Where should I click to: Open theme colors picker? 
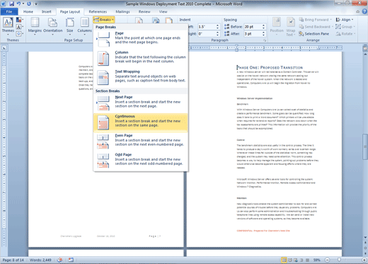19,20
